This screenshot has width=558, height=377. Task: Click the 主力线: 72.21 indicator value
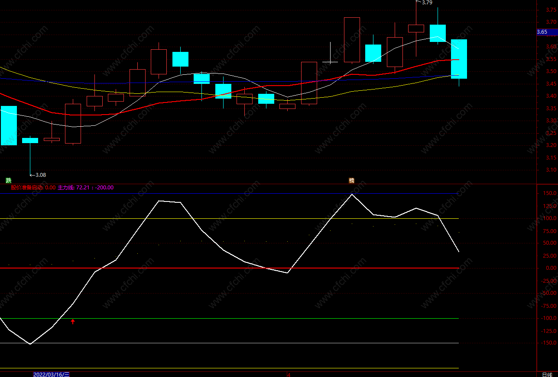coord(73,187)
